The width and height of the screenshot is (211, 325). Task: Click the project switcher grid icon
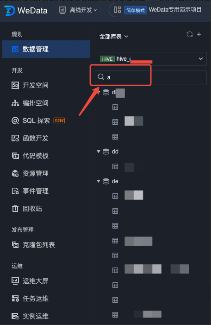tap(118, 10)
